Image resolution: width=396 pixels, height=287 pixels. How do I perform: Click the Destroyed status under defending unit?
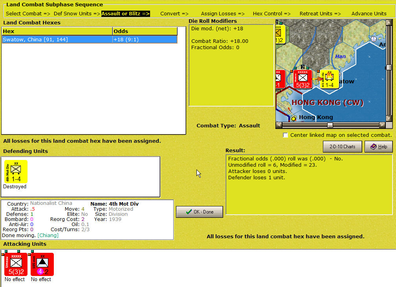pyautogui.click(x=15, y=186)
